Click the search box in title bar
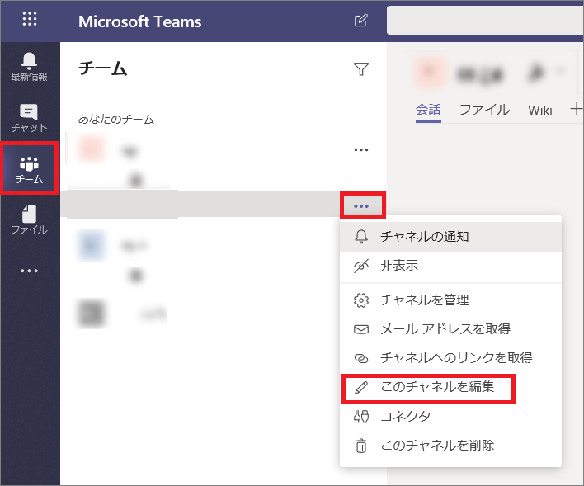584x486 pixels. click(485, 21)
